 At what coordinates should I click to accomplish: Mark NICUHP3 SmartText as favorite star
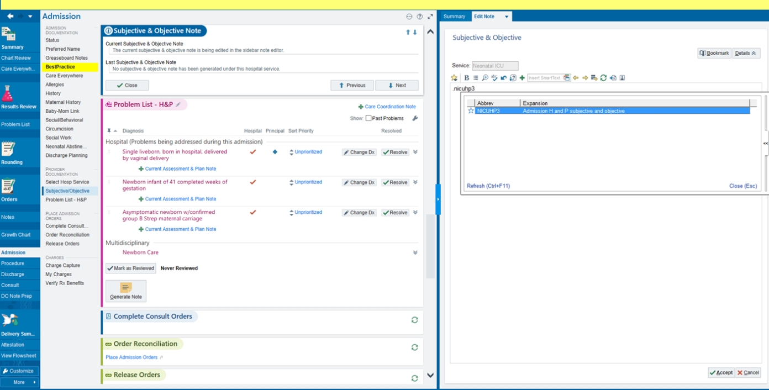[471, 110]
